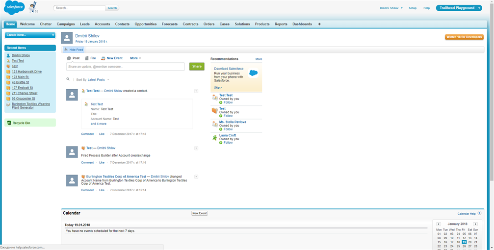Open 48 Brattle St recent item

click(21, 82)
